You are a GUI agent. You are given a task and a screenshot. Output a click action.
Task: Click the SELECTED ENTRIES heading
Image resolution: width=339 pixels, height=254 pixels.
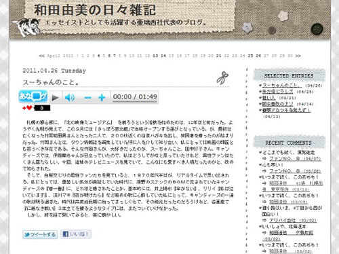point(289,75)
